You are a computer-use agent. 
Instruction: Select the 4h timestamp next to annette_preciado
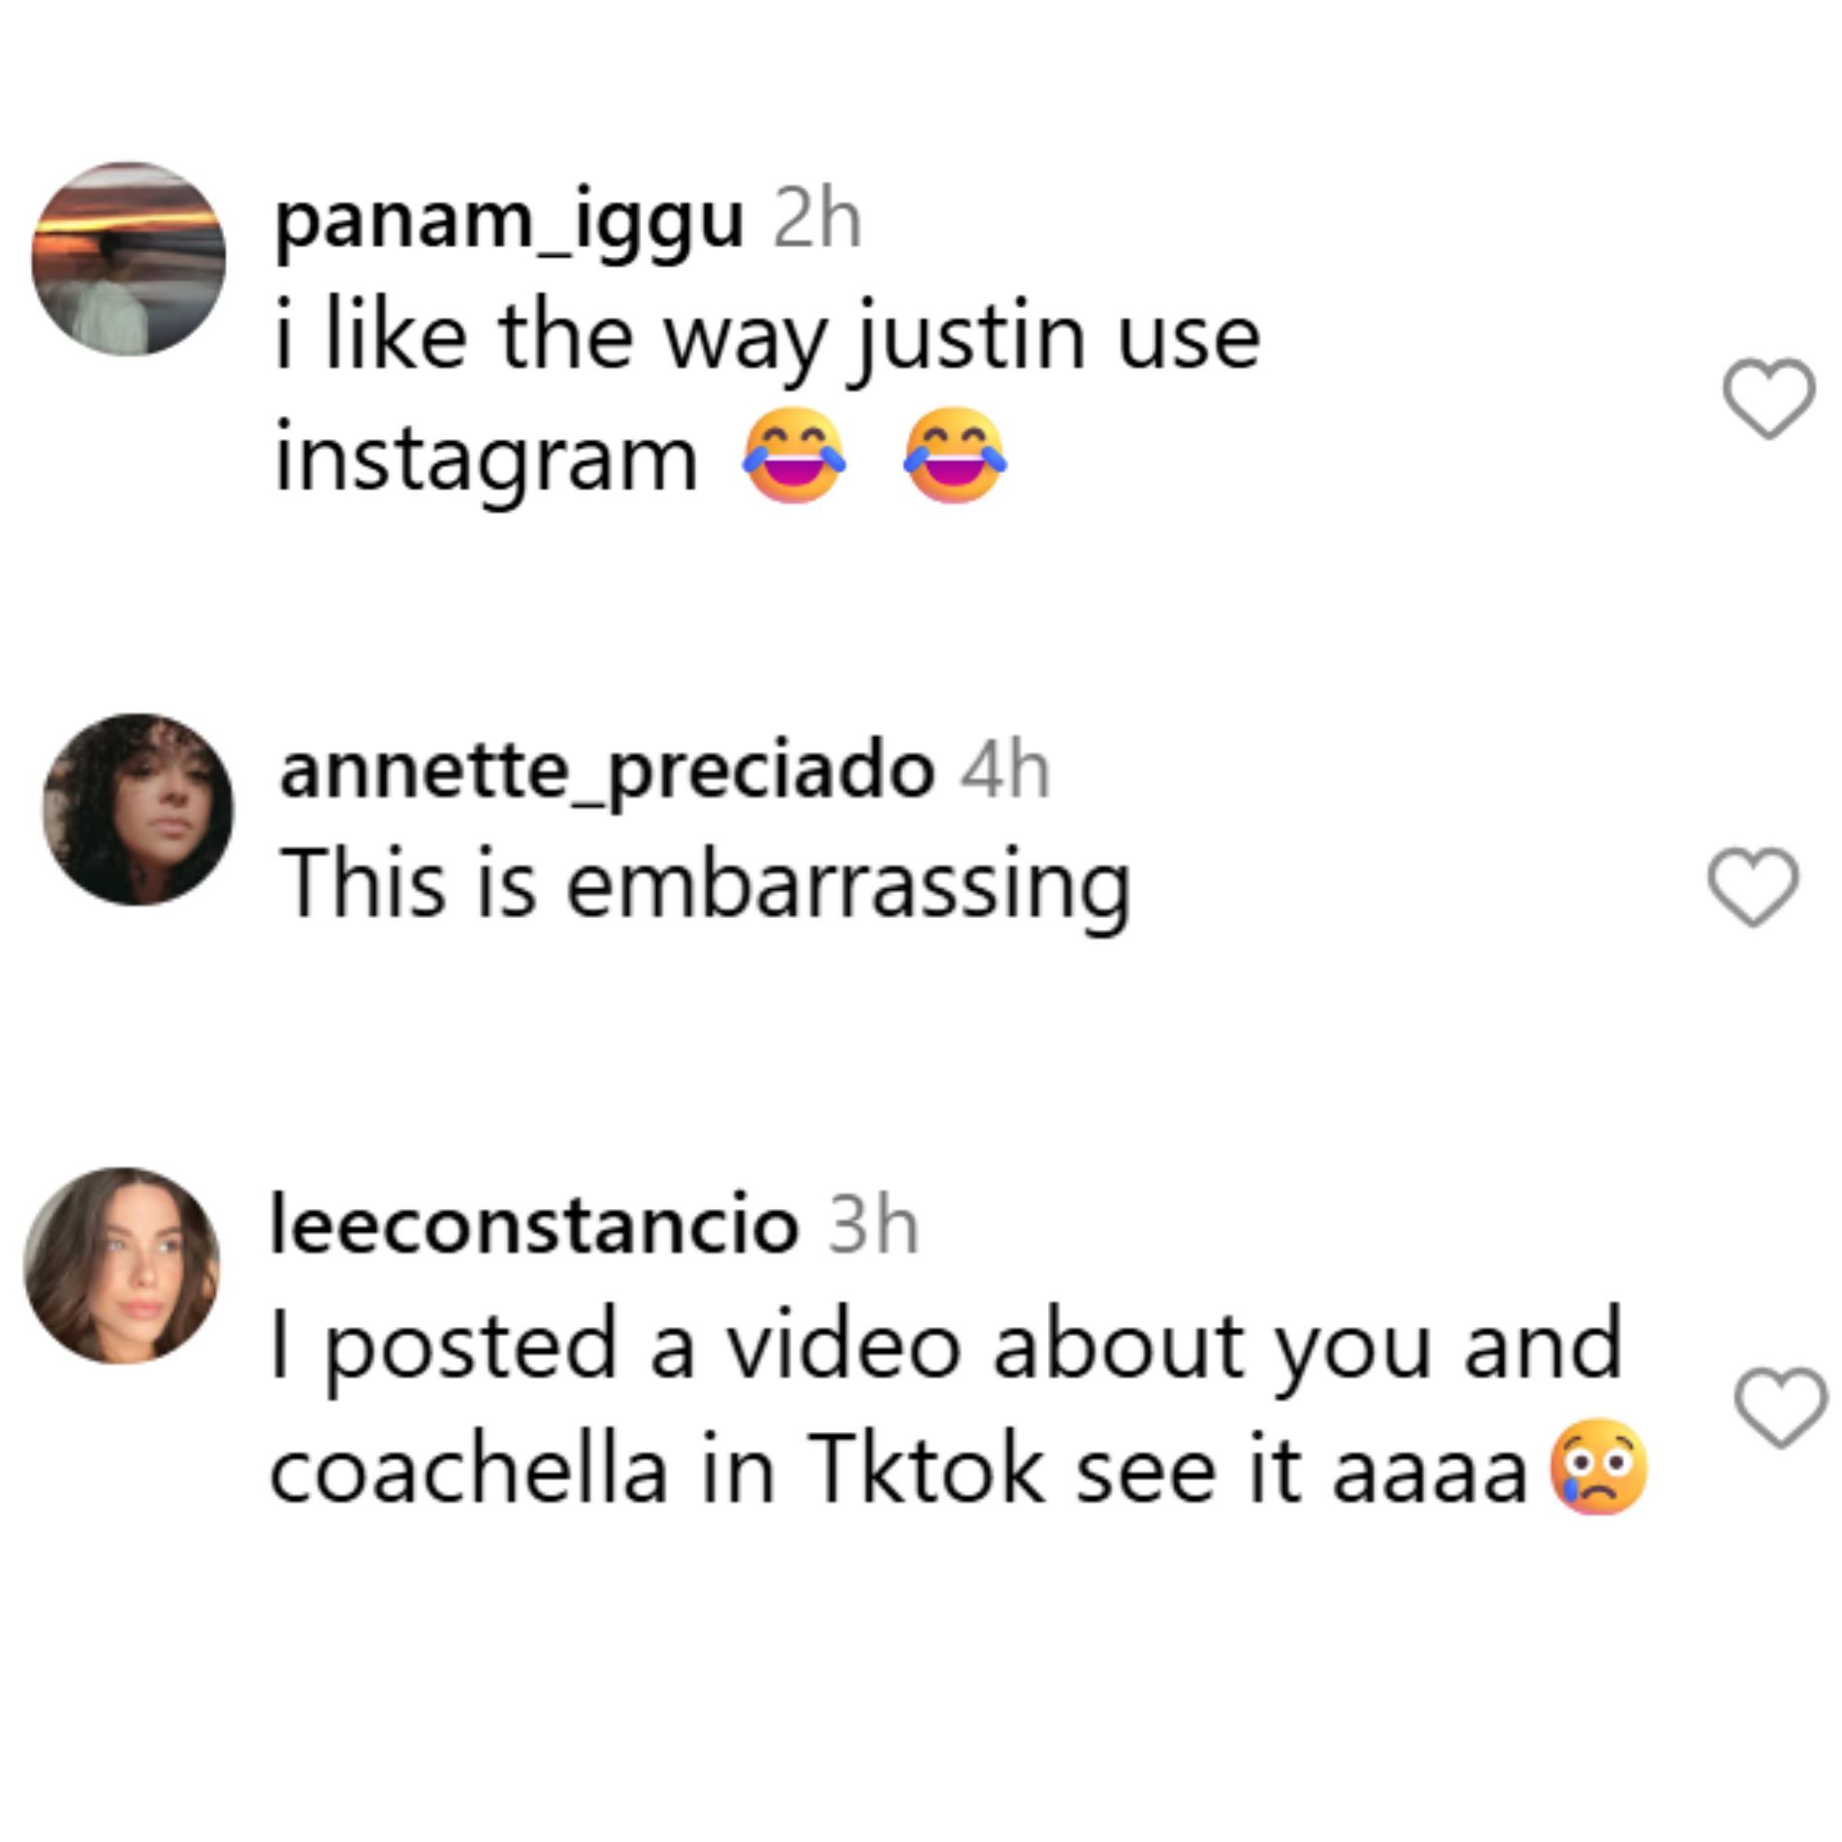[1005, 773]
